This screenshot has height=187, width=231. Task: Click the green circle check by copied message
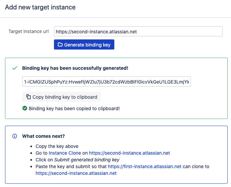pos(25,108)
